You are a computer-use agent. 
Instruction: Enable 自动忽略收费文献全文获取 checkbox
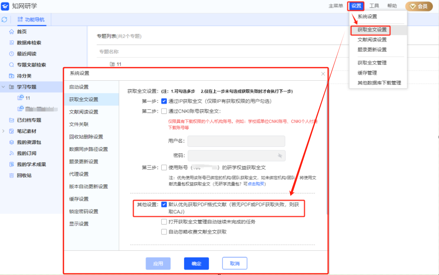click(164, 232)
